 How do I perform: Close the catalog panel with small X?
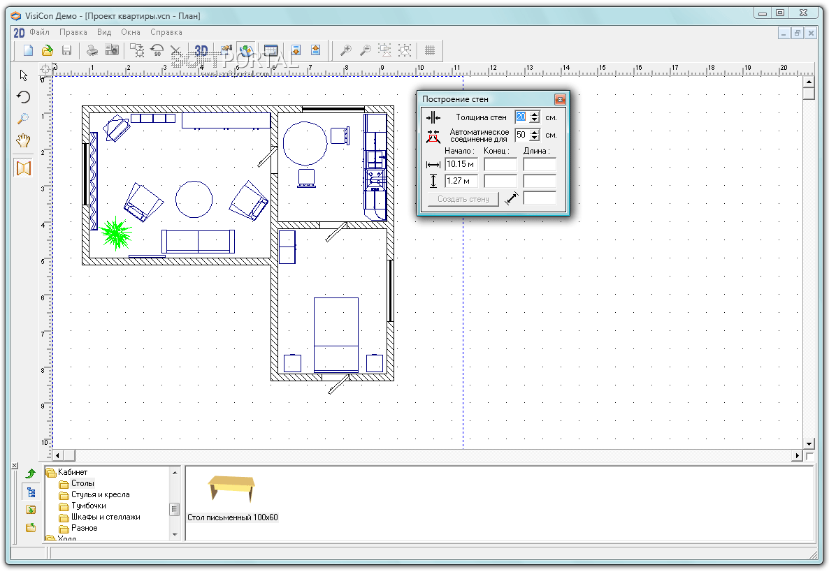click(14, 466)
